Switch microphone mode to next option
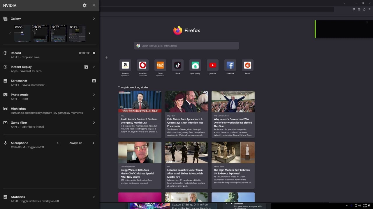This screenshot has height=209, width=373. pyautogui.click(x=94, y=143)
